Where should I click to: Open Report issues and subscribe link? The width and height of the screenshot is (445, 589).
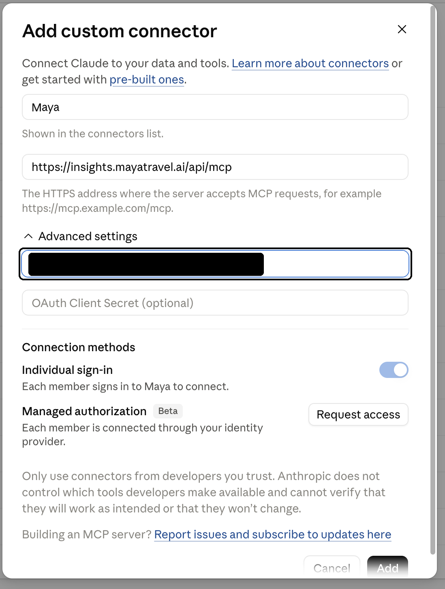pos(273,534)
